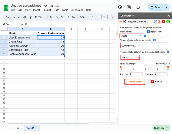
Task: Go back in ChartExpo panel
Action: click(125, 21)
